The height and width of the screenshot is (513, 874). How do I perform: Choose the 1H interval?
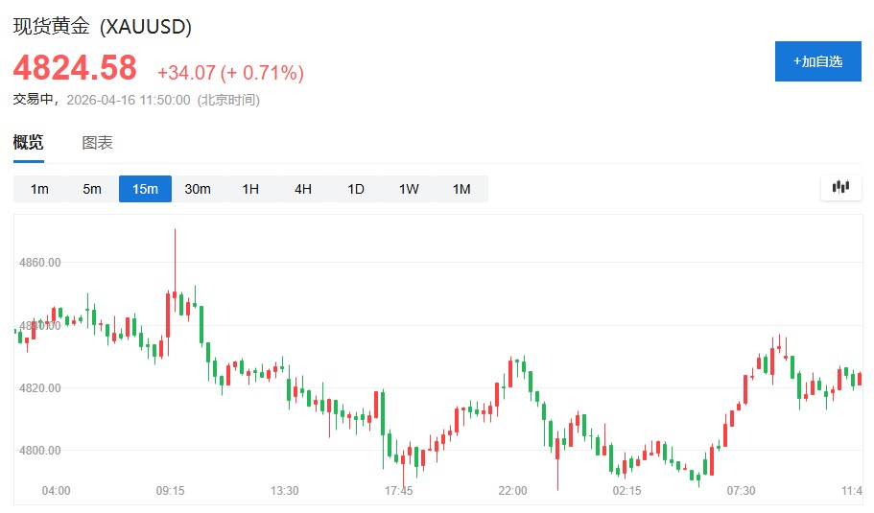[250, 189]
